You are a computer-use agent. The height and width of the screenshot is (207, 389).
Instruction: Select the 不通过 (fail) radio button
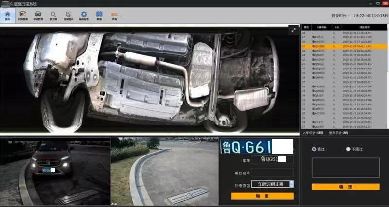tap(348, 149)
